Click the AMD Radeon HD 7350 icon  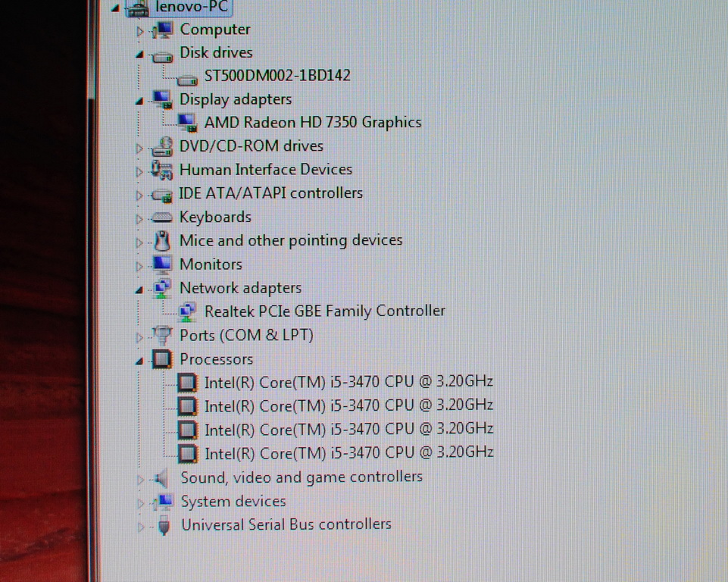pos(187,123)
